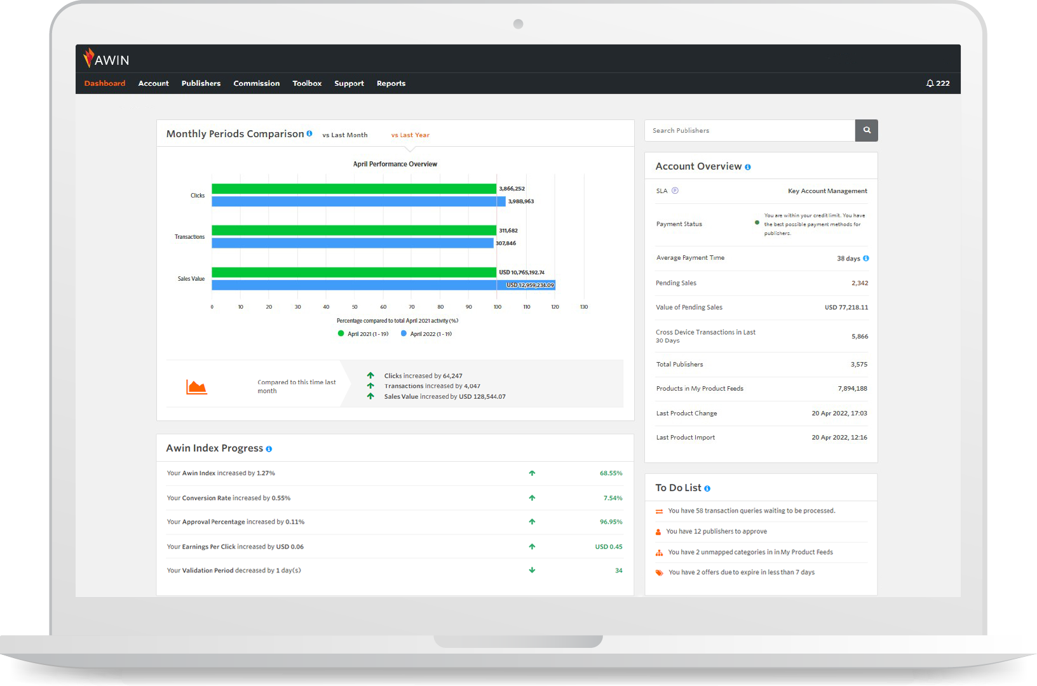Open the 12 publishers to approve item

(x=716, y=532)
